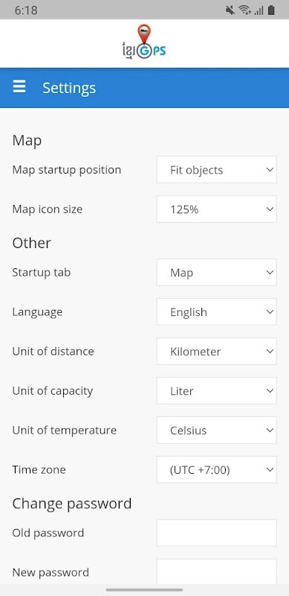Select Unit of temperature dropdown
Screen dimensions: 289x596
[216, 431]
